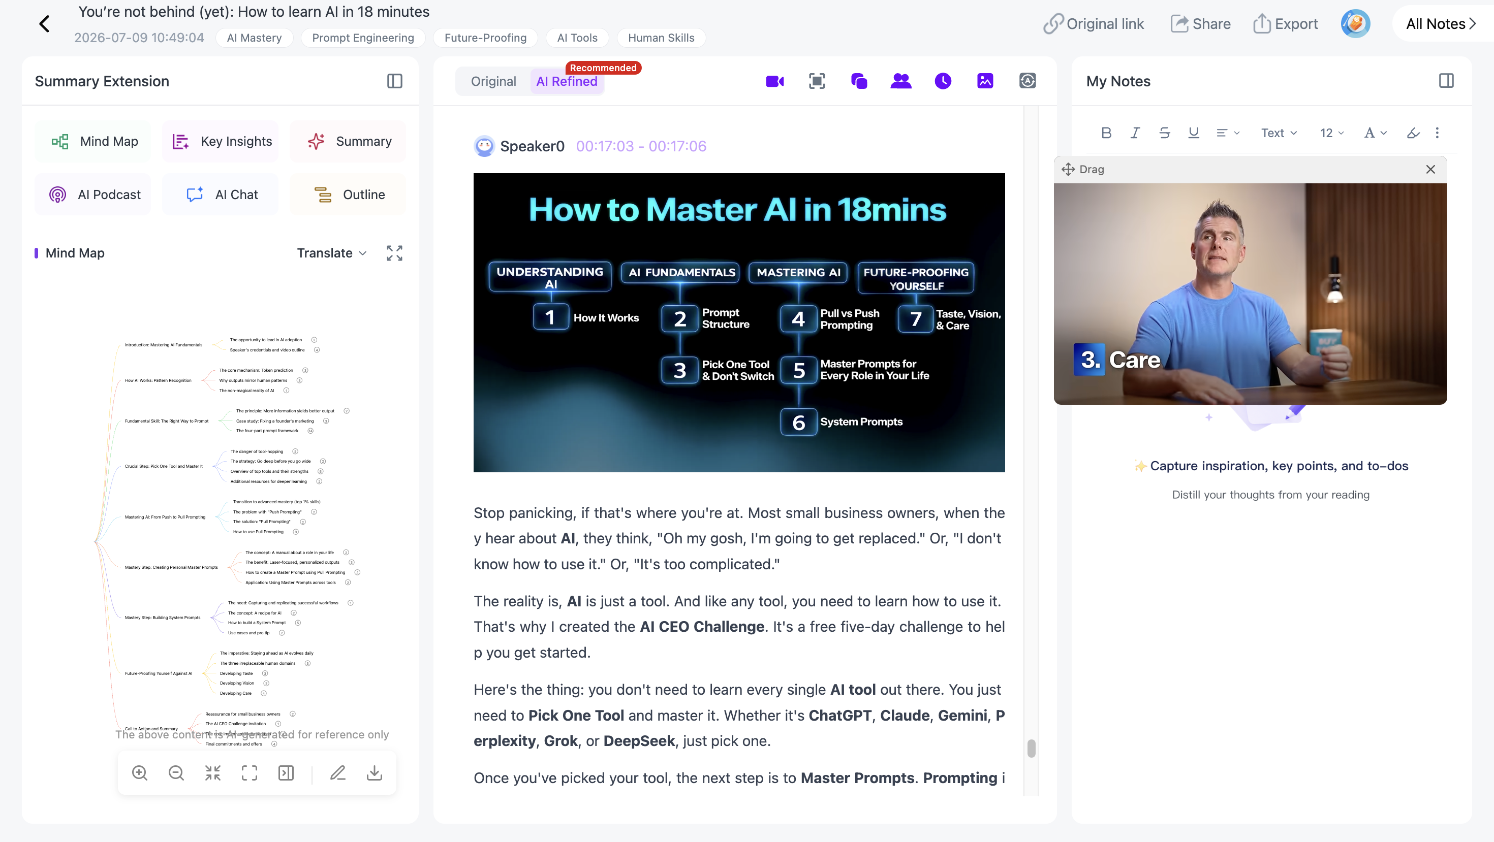Viewport: 1494px width, 842px height.
Task: Zoom in on the mind map
Action: (139, 772)
